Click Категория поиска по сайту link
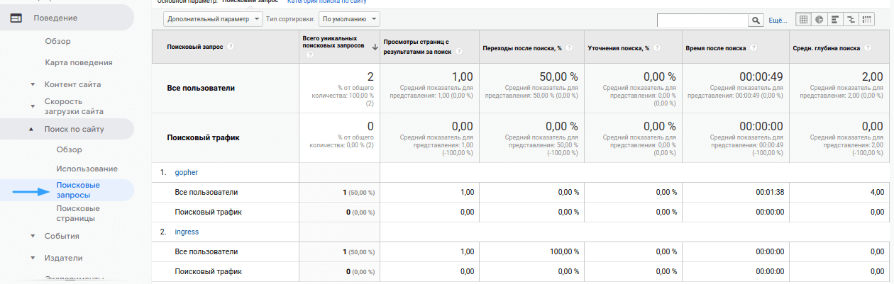Screen dimensions: 894x284 pyautogui.click(x=327, y=2)
